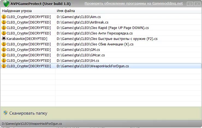Sort by Имя файла column header
The image size is (202, 128).
(x=128, y=11)
